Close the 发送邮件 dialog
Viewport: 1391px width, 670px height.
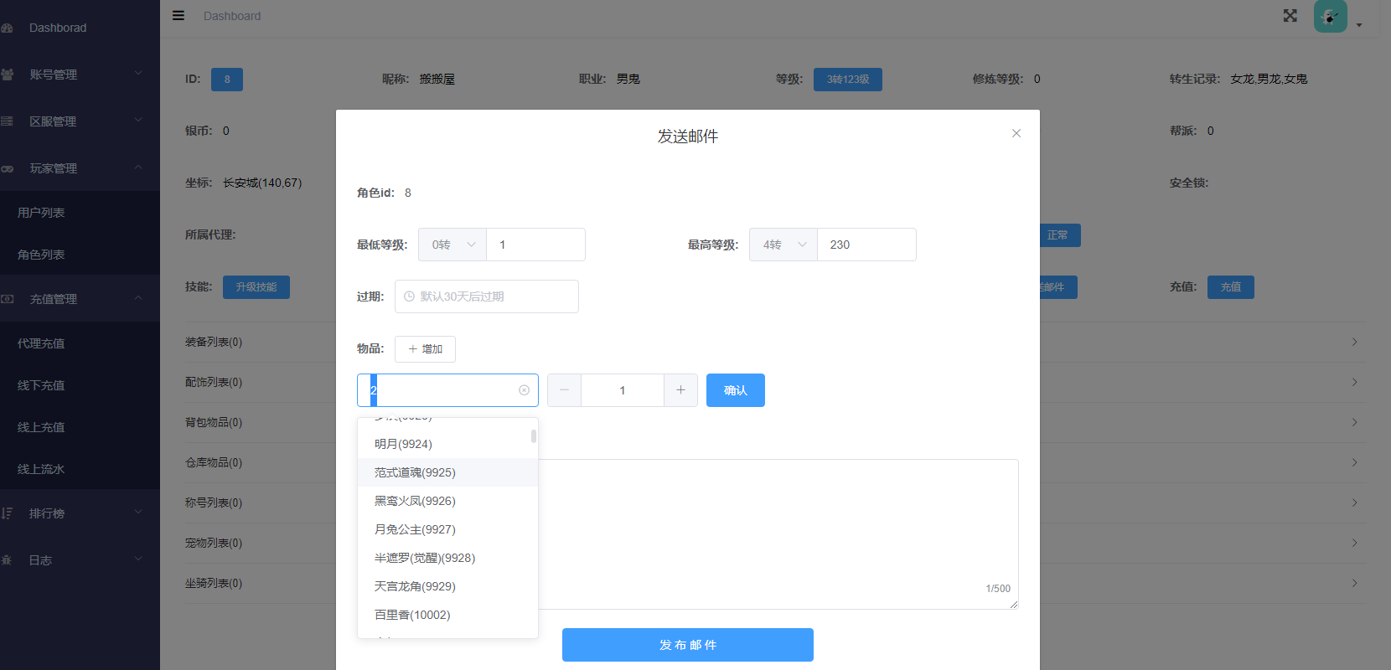[x=1016, y=133]
